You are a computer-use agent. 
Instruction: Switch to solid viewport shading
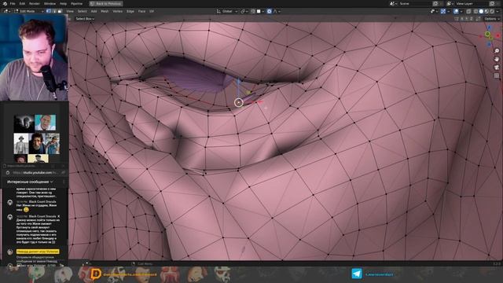click(481, 11)
